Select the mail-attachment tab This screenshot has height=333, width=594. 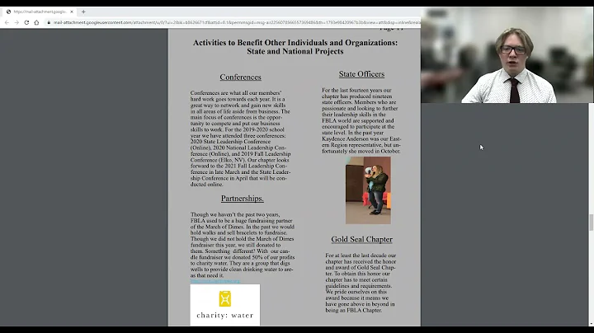(x=40, y=12)
